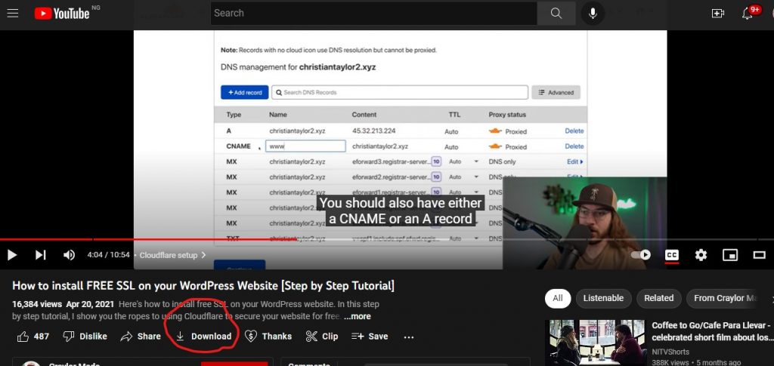Skip to the next video

tap(41, 254)
